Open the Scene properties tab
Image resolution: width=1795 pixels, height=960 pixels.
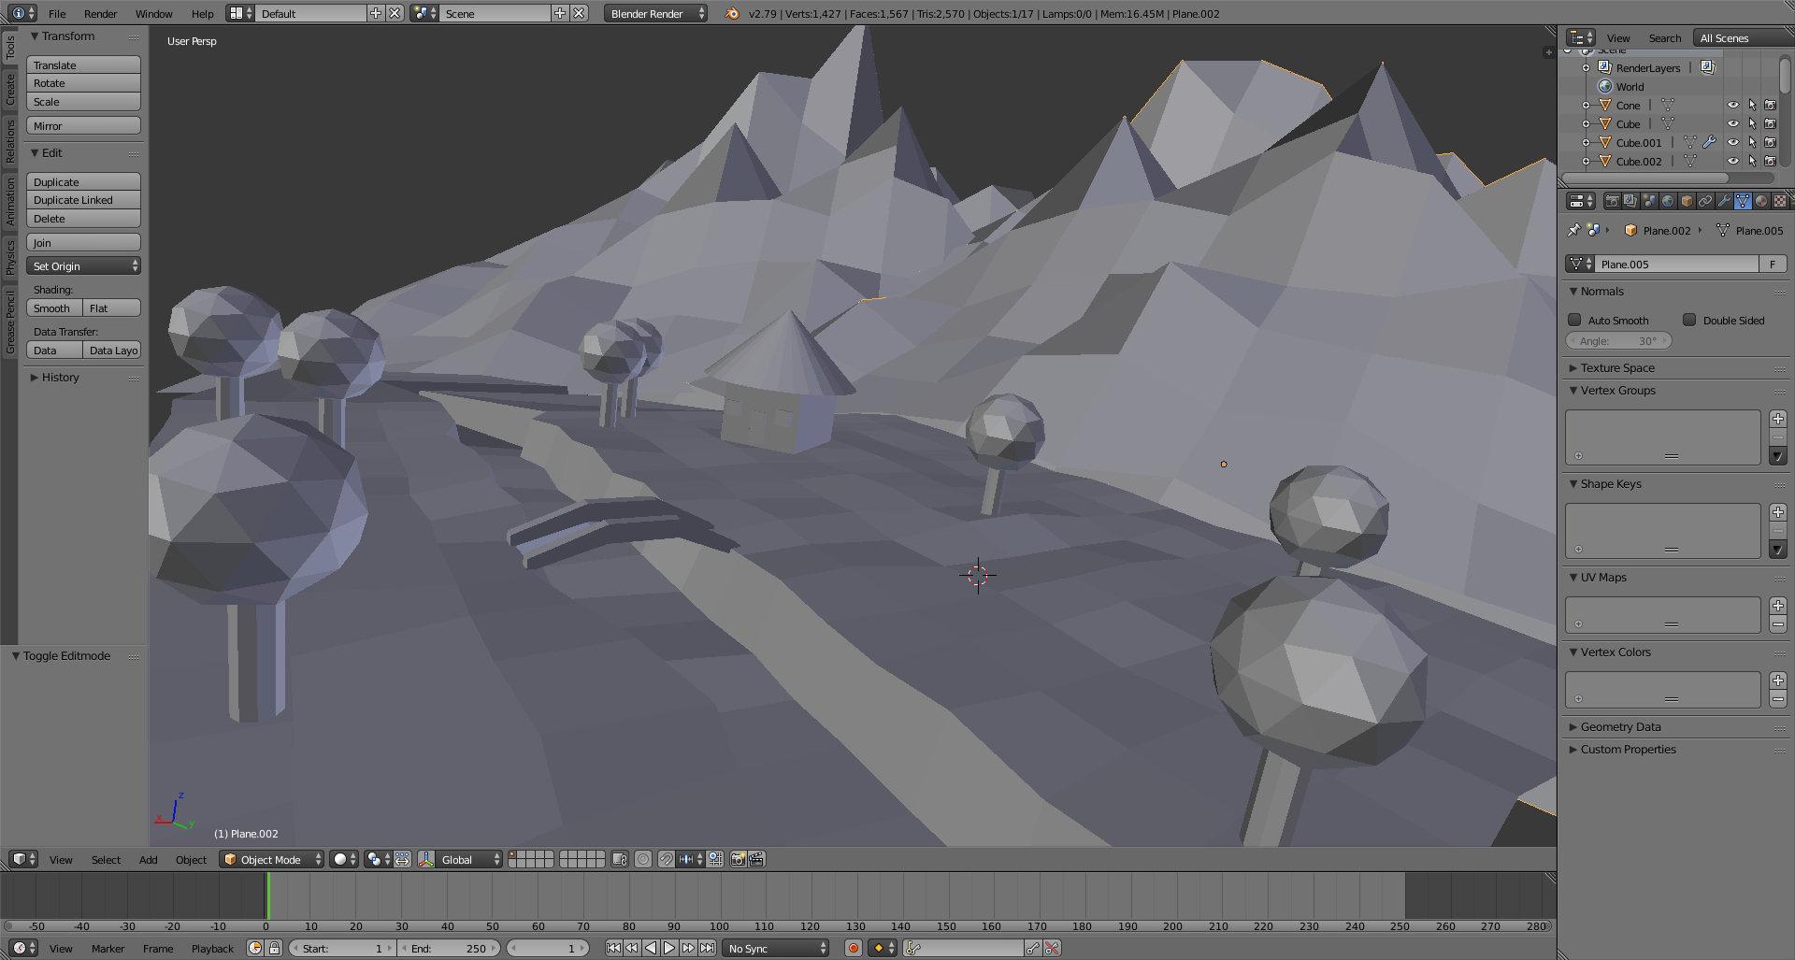pos(1649,201)
